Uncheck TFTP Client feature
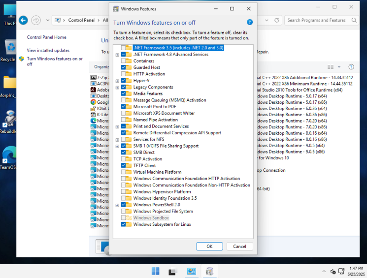The width and height of the screenshot is (367, 278). [x=123, y=165]
